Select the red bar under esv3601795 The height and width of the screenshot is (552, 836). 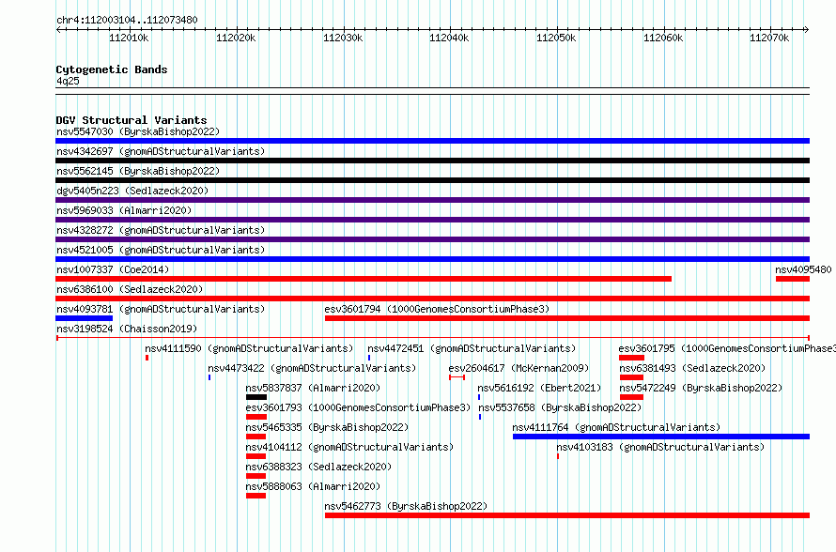point(632,358)
